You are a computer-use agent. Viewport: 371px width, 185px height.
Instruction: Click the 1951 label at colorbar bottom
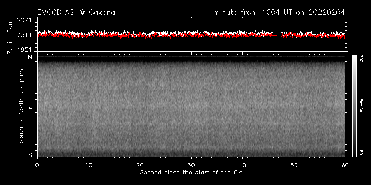(x=362, y=152)
